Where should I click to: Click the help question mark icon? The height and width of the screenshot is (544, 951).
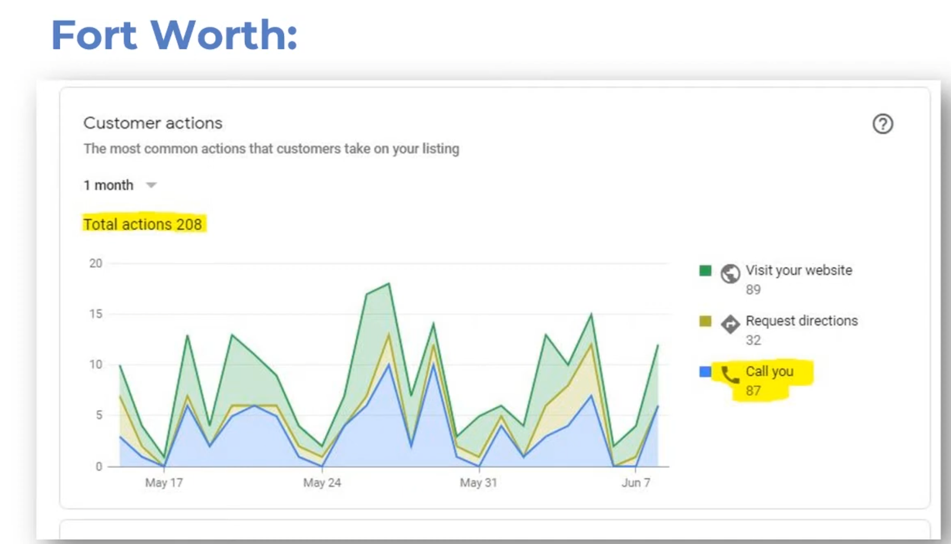[883, 124]
